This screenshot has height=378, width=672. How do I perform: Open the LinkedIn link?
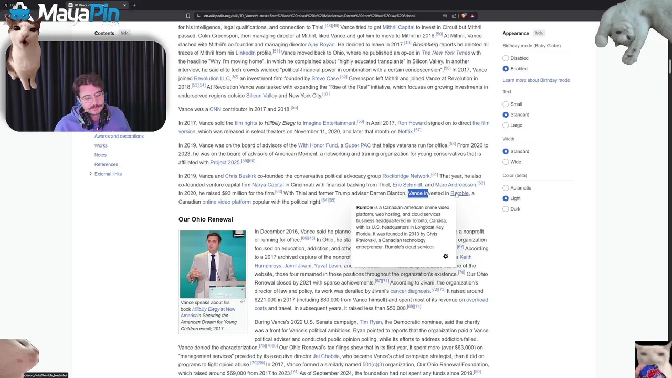(x=245, y=53)
